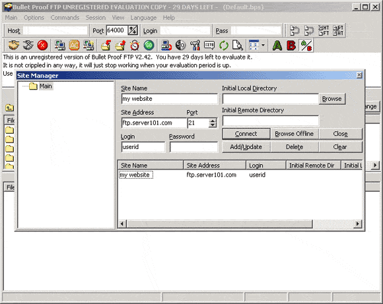
Task: Decrease the Site Manager port spinner
Action: 213,125
